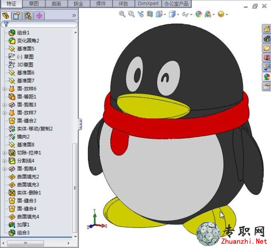Switch to the 特征 tab
Screen dimensions: 271x248
(12, 4)
